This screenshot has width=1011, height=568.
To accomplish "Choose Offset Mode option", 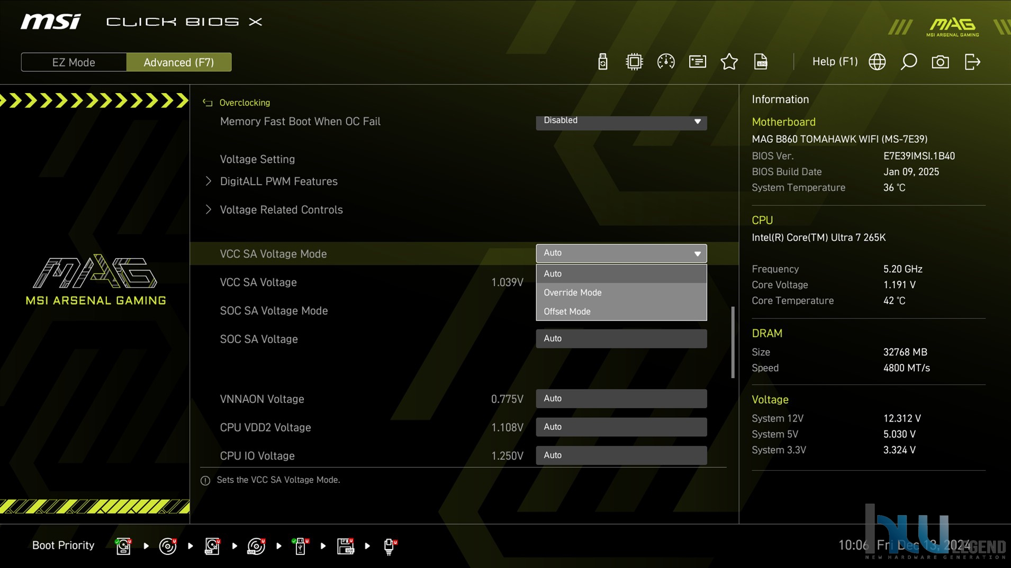I will 621,312.
